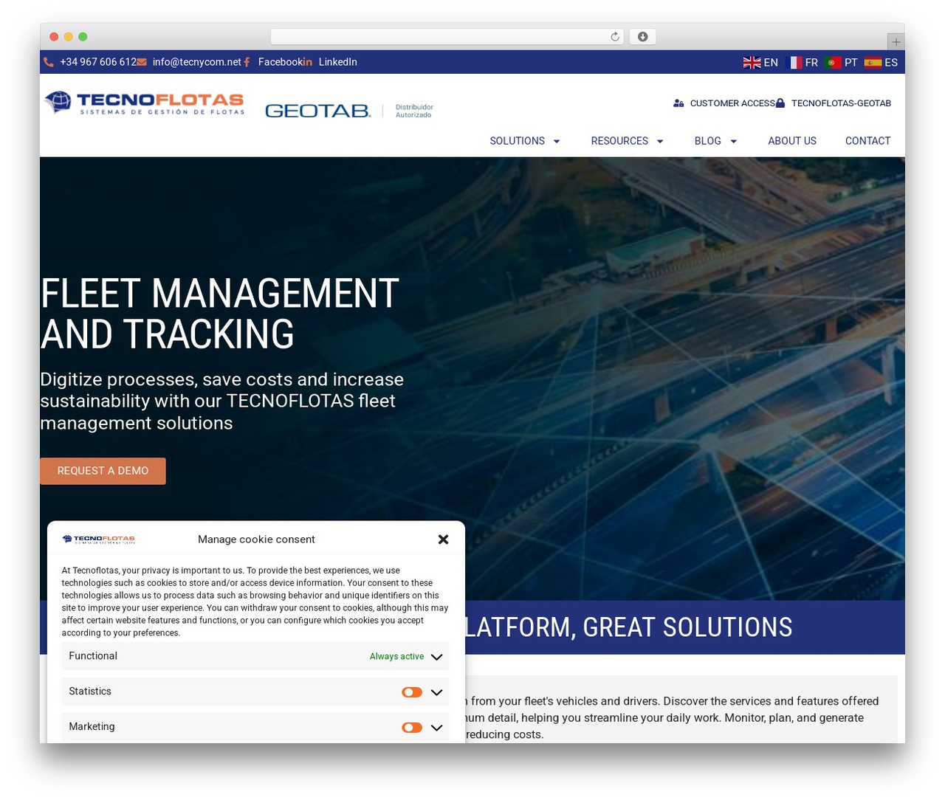
Task: Select the French flag language icon
Action: pos(793,63)
